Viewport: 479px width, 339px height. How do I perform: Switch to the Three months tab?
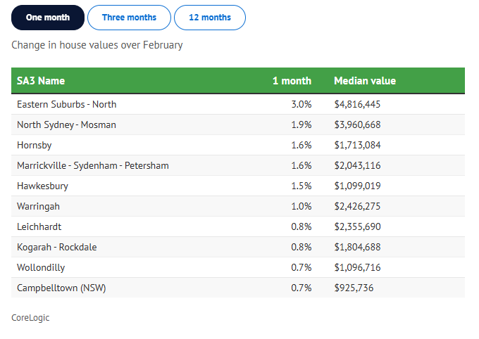pyautogui.click(x=129, y=18)
